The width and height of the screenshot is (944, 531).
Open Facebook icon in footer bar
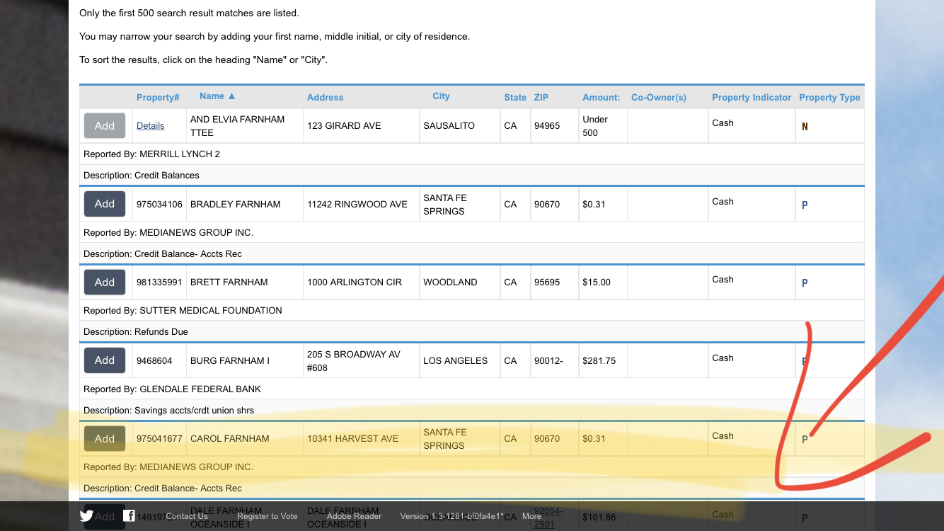(129, 515)
